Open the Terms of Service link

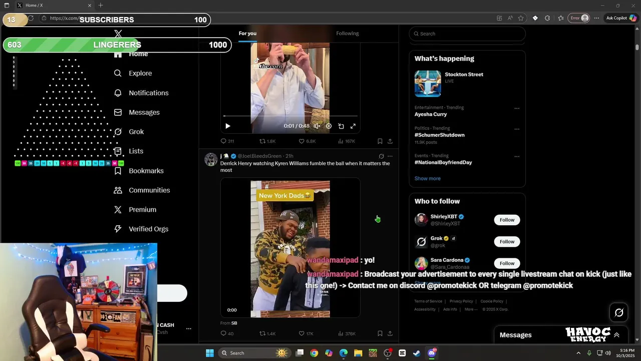pyautogui.click(x=428, y=301)
